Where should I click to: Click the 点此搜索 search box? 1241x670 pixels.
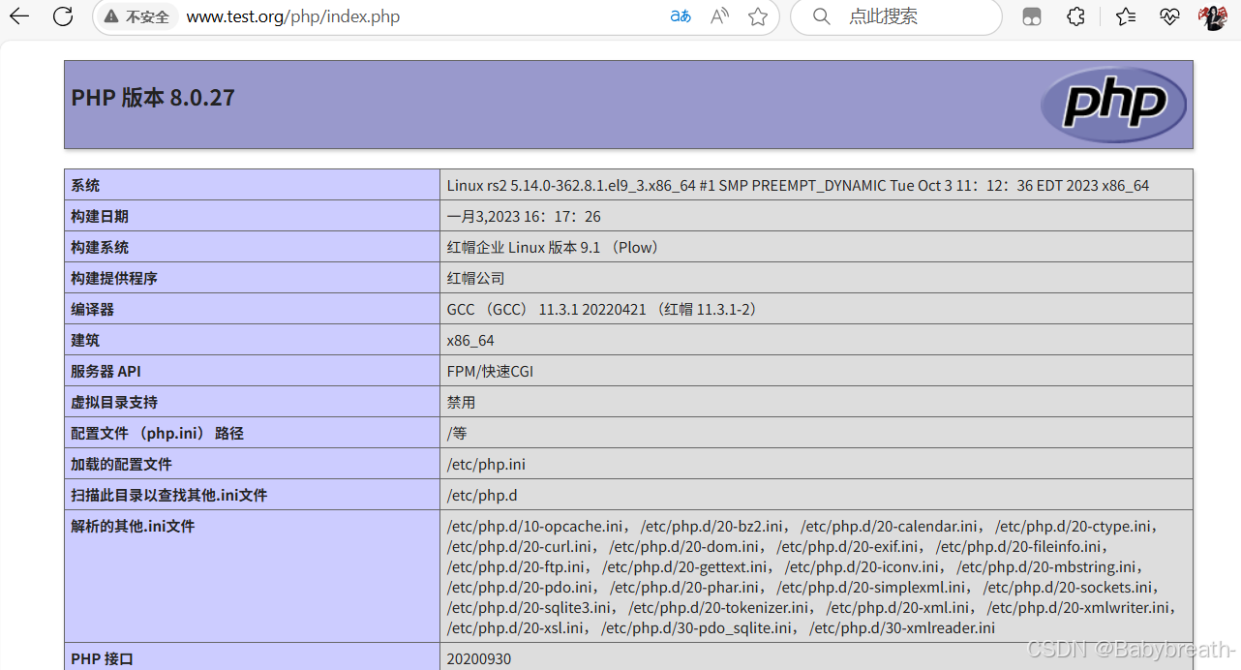click(895, 16)
